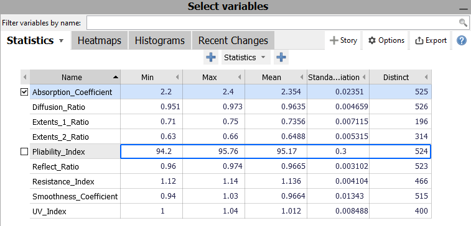
Task: Click the blue plus left of Statistics dropdown
Action: tap(211, 57)
